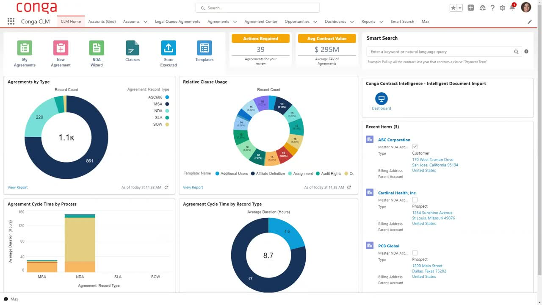Open the App Launcher grid icon
The height and width of the screenshot is (305, 542).
[x=11, y=22]
